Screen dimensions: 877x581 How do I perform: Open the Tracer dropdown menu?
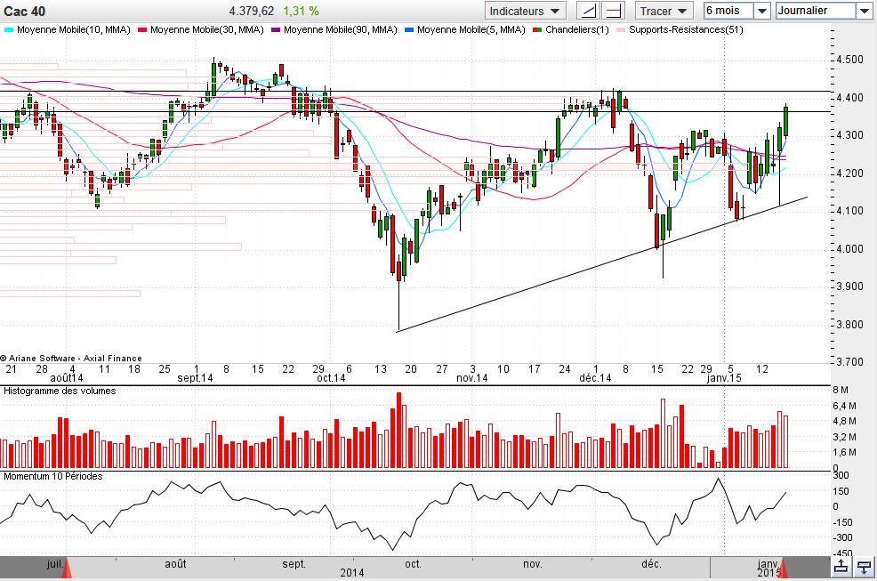664,11
